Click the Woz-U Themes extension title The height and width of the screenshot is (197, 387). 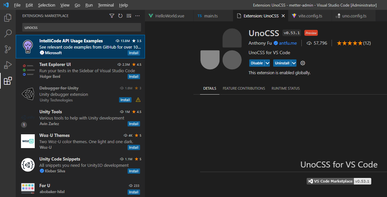[x=54, y=136]
